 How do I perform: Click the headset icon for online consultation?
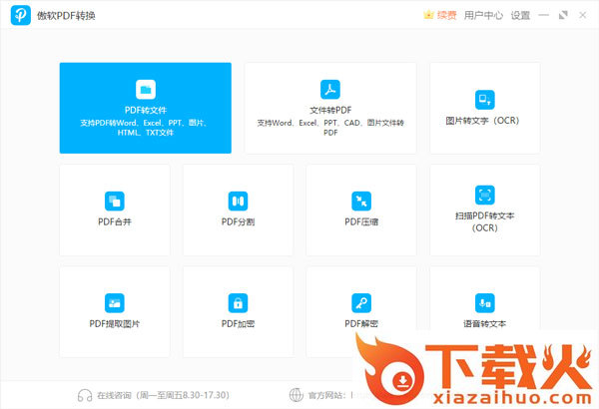click(85, 395)
